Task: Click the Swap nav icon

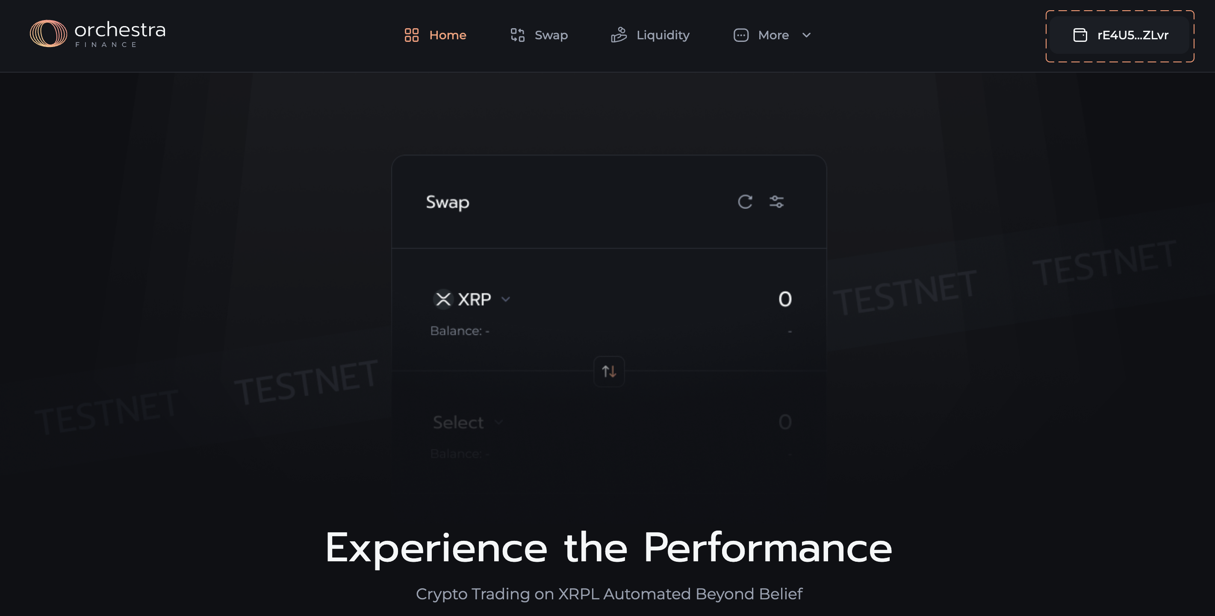Action: pos(517,35)
